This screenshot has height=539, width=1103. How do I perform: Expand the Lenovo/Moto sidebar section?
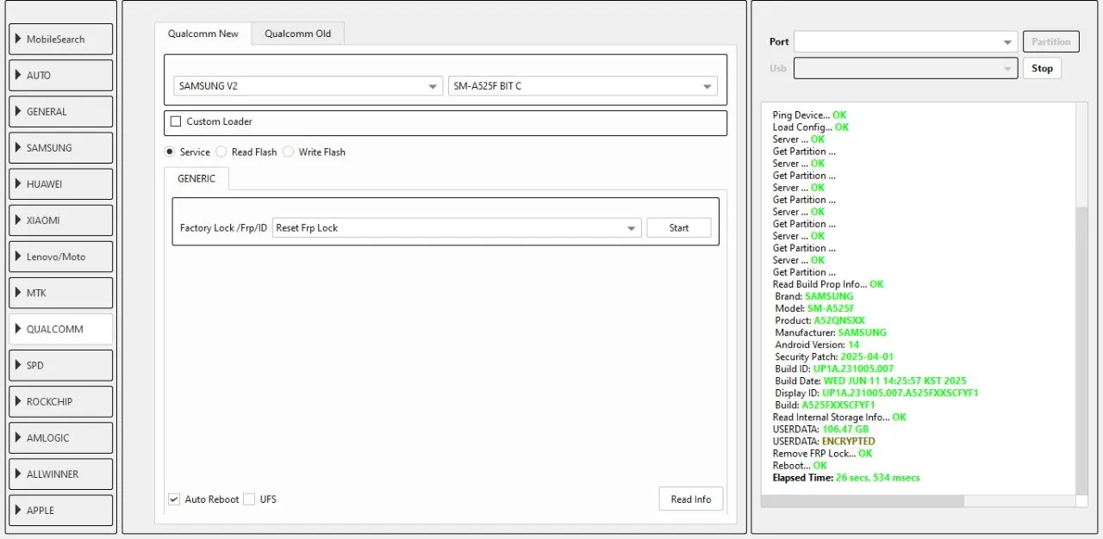point(61,257)
